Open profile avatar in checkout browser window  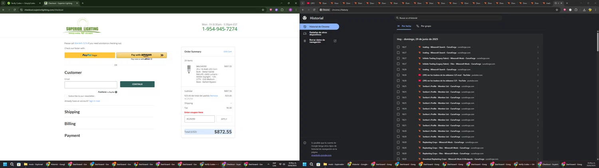pos(290,10)
